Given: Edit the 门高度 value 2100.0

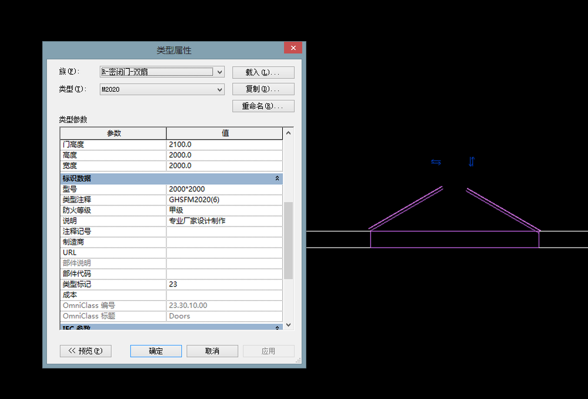Looking at the screenshot, I should click(224, 145).
